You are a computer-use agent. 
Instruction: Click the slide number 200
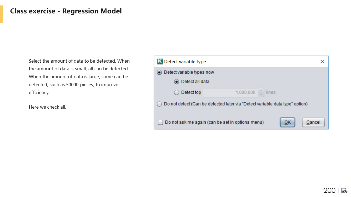point(329,190)
